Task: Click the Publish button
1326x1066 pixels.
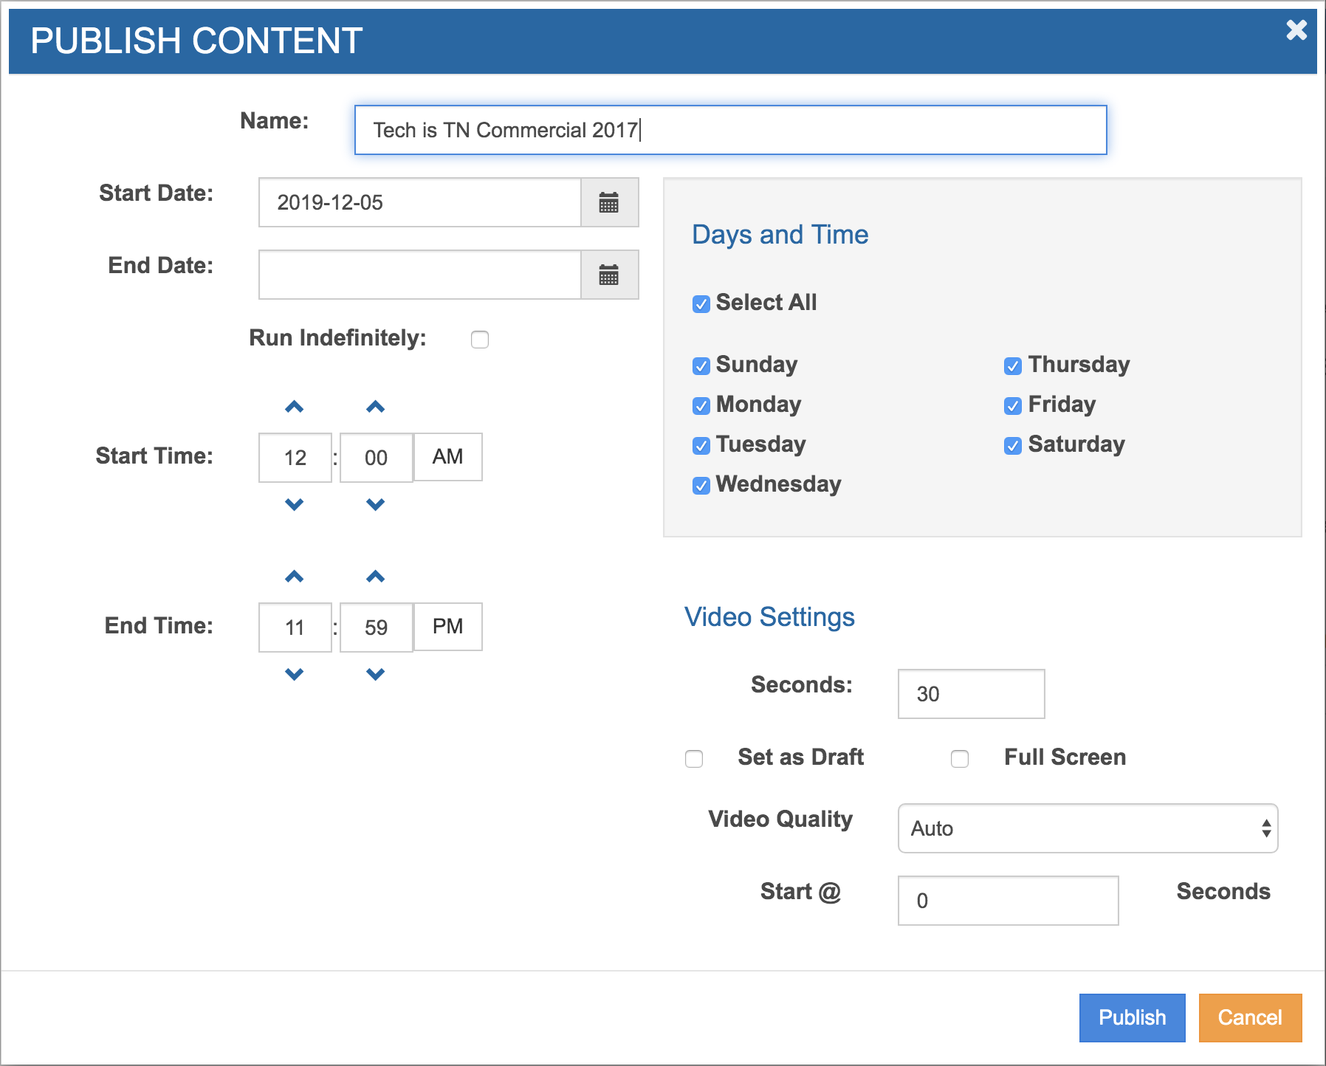Action: (x=1132, y=1017)
